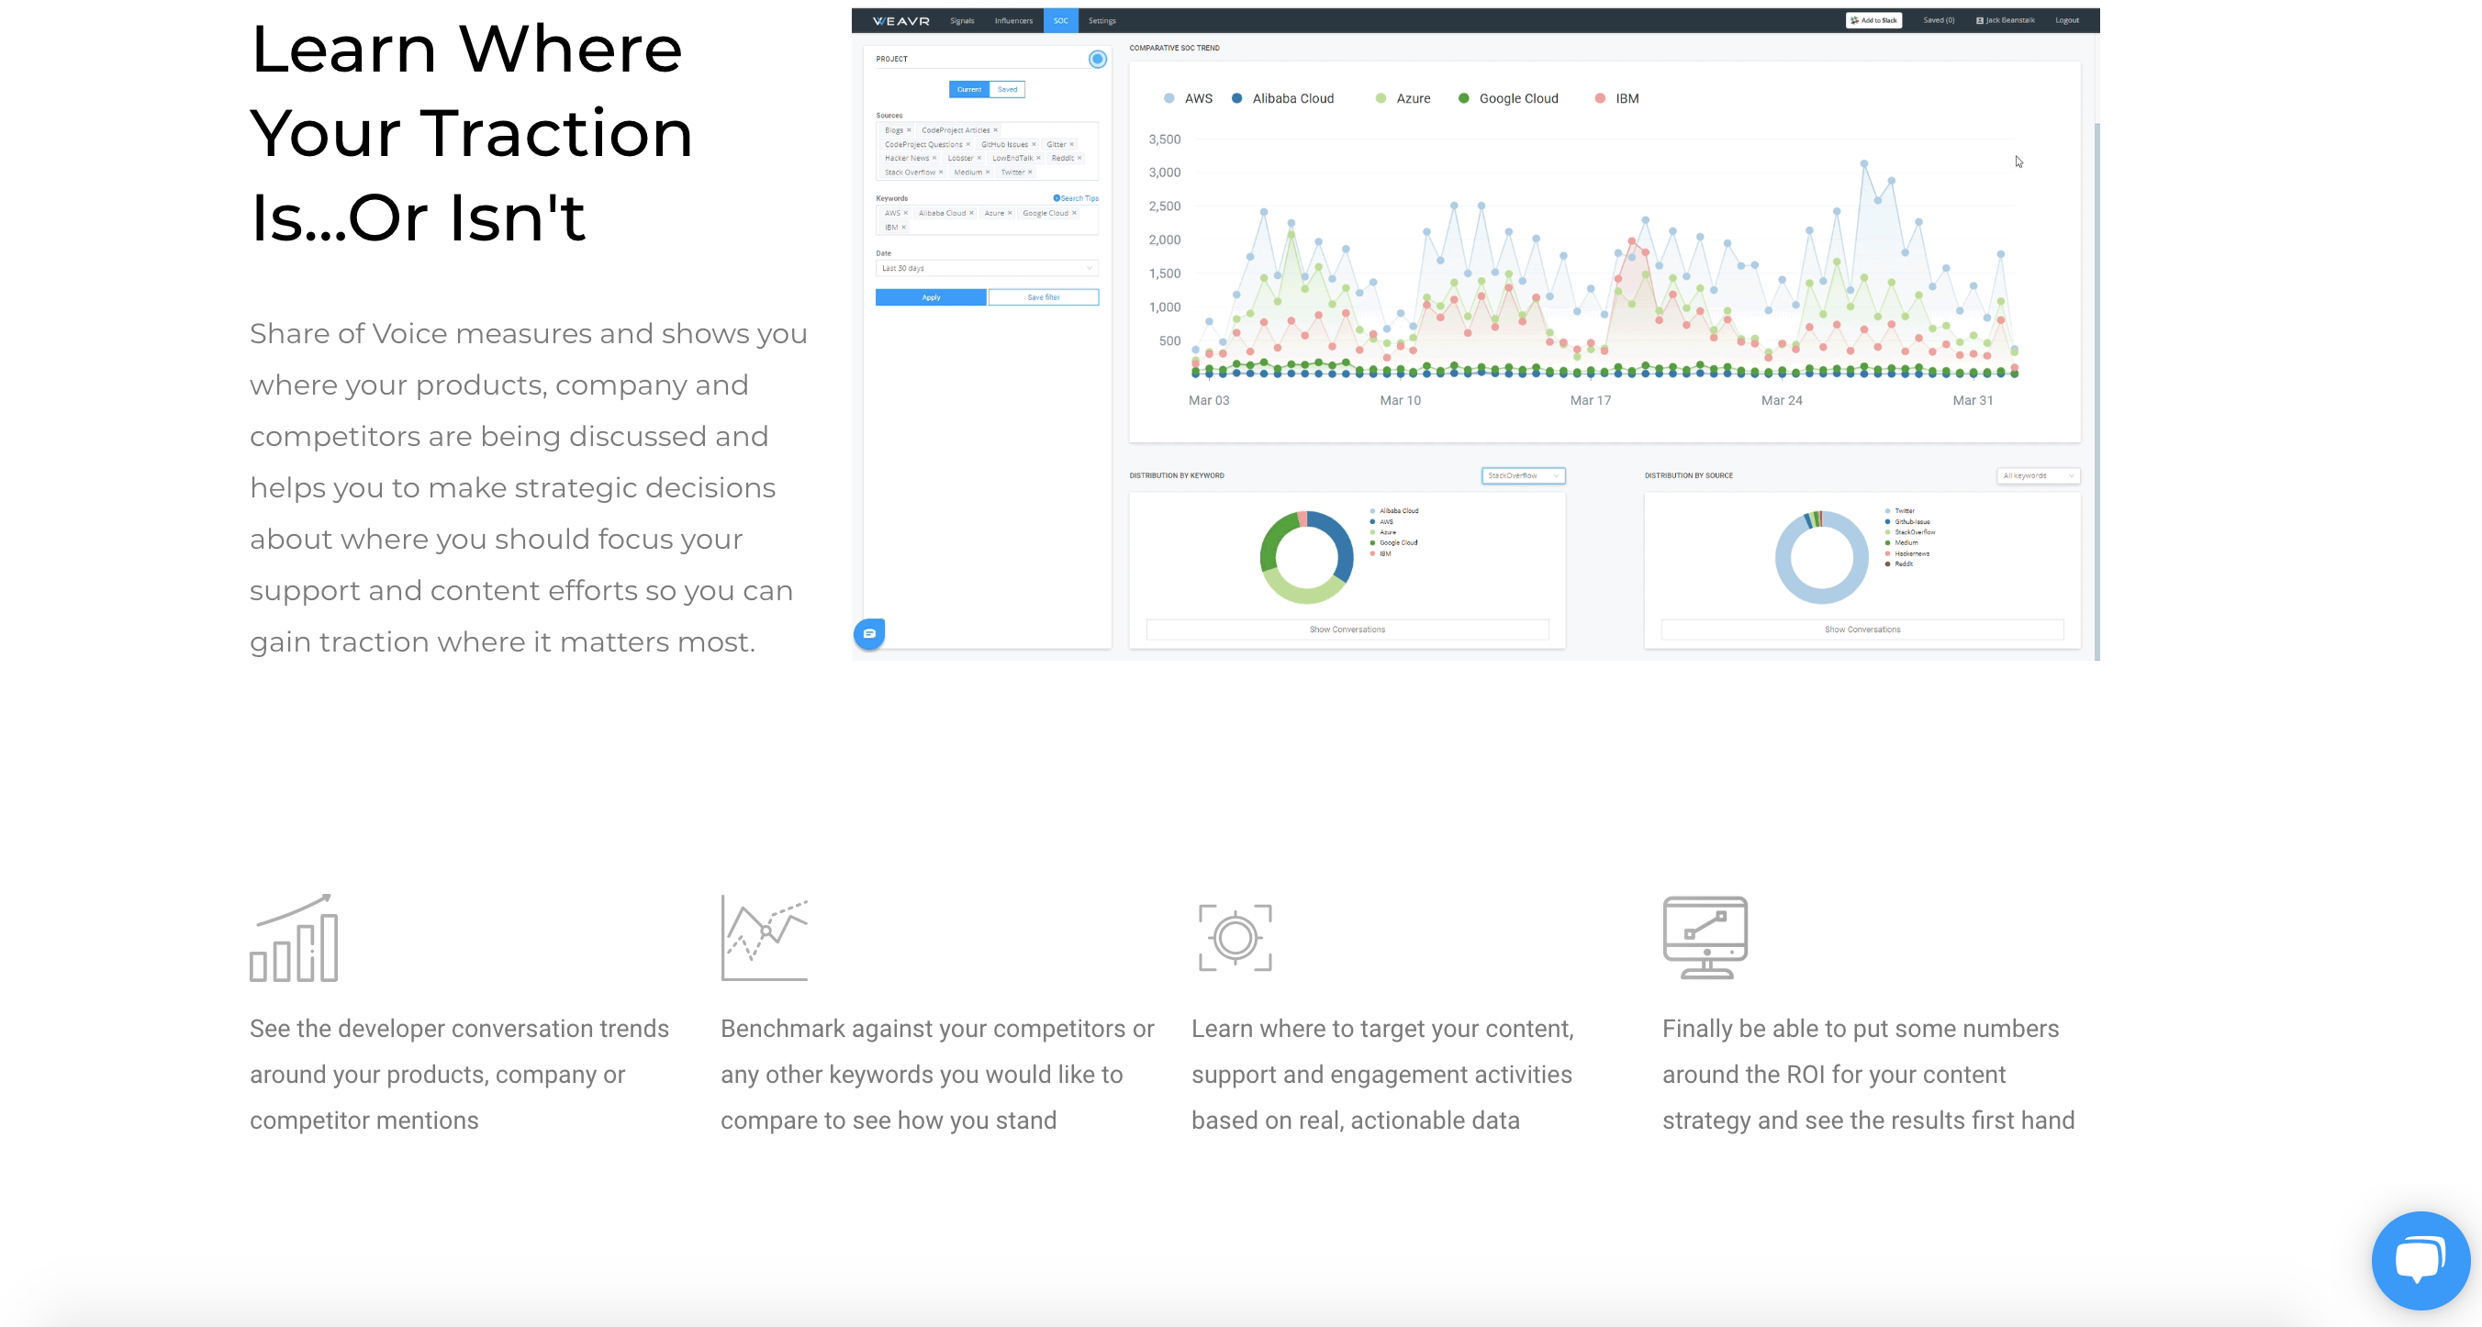The image size is (2482, 1327).
Task: Click the benchmark line graph icon
Action: 764,937
